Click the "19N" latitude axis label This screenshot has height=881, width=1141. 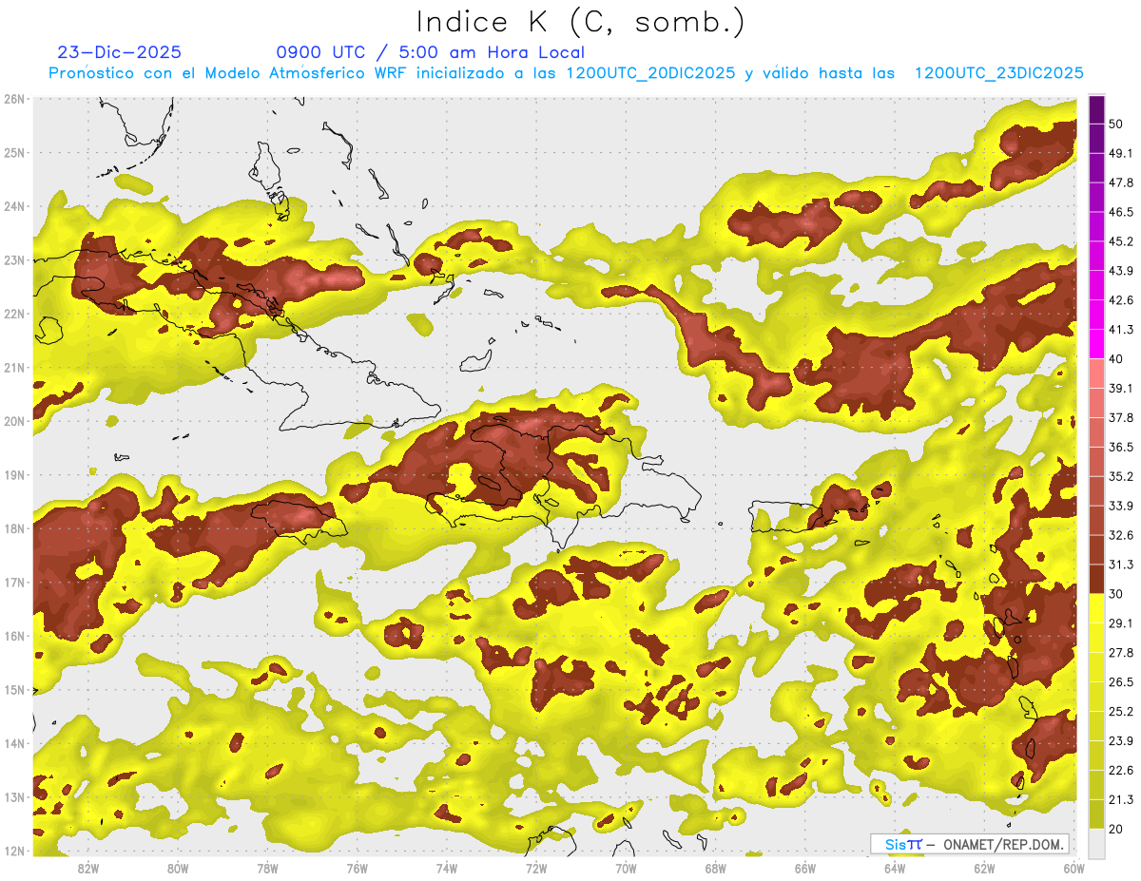pos(14,475)
